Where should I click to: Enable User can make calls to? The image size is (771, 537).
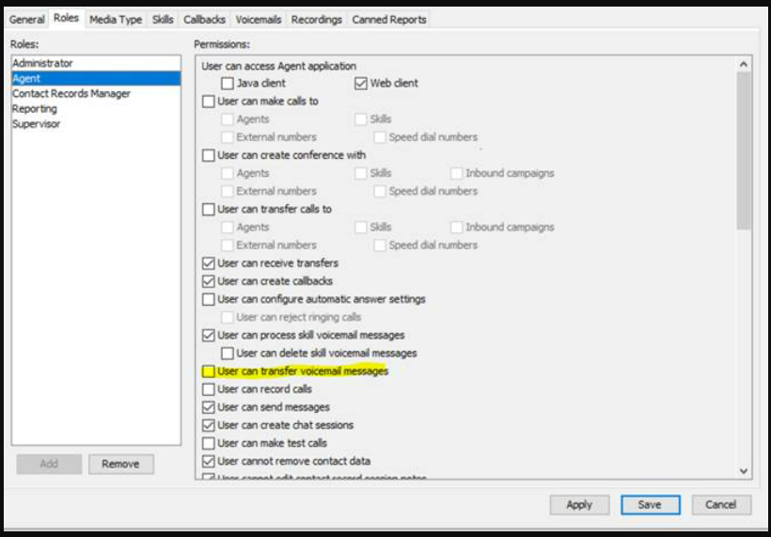(209, 102)
